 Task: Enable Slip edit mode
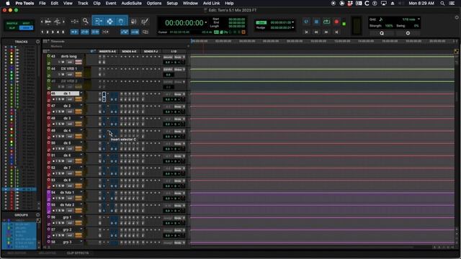tap(12, 28)
